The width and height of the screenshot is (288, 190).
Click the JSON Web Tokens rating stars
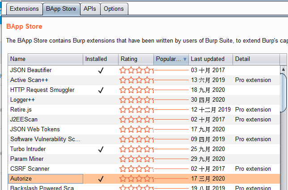[136, 130]
